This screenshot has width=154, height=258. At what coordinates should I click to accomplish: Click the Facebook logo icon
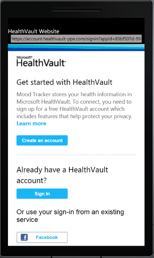(24, 237)
